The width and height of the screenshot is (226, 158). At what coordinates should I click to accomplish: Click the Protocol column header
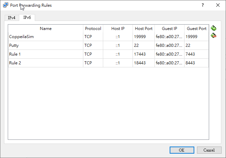coord(93,29)
